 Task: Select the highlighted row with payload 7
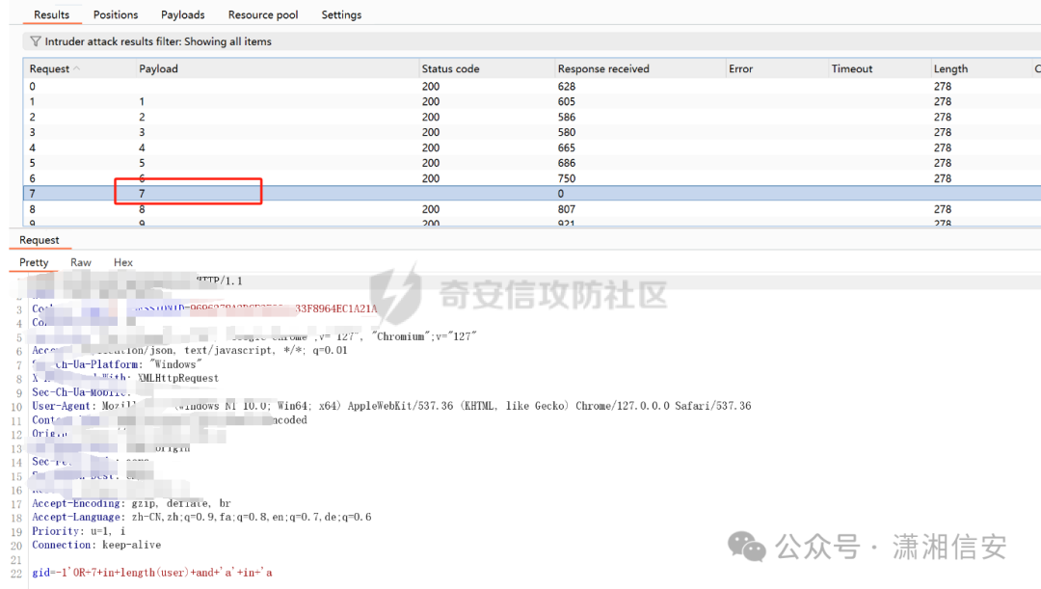(x=531, y=193)
